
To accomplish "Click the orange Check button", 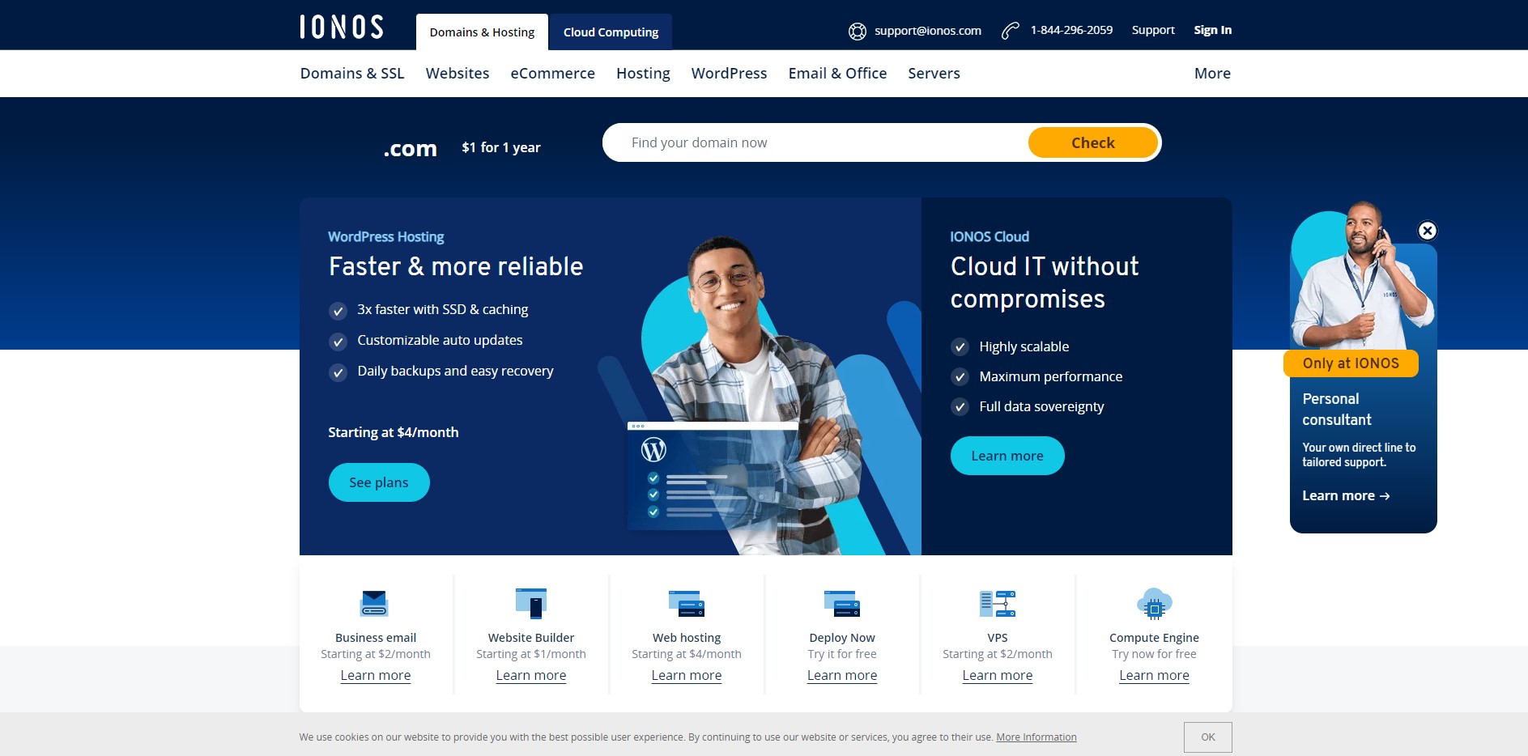I will (x=1092, y=142).
